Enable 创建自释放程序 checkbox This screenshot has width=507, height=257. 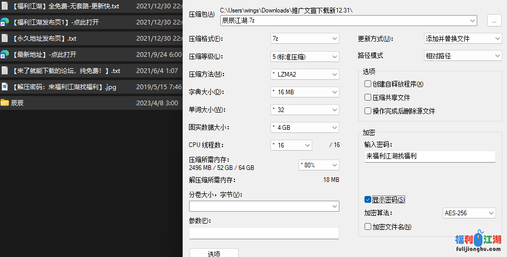click(368, 84)
